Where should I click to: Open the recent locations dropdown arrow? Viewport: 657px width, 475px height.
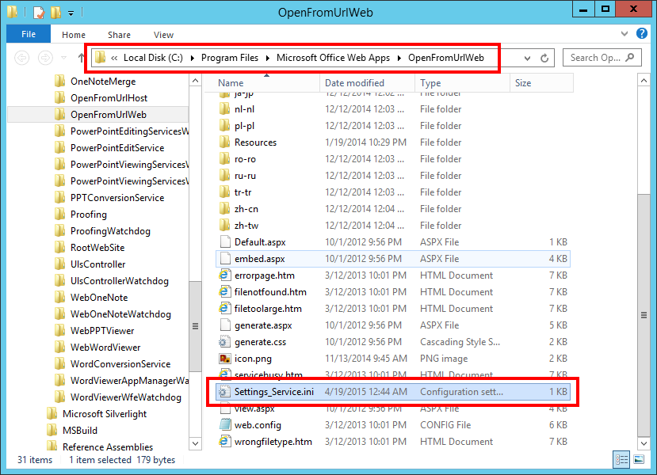pyautogui.click(x=63, y=58)
